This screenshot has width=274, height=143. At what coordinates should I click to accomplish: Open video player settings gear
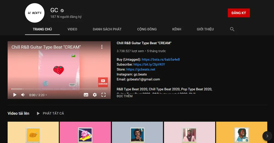tap(95, 95)
